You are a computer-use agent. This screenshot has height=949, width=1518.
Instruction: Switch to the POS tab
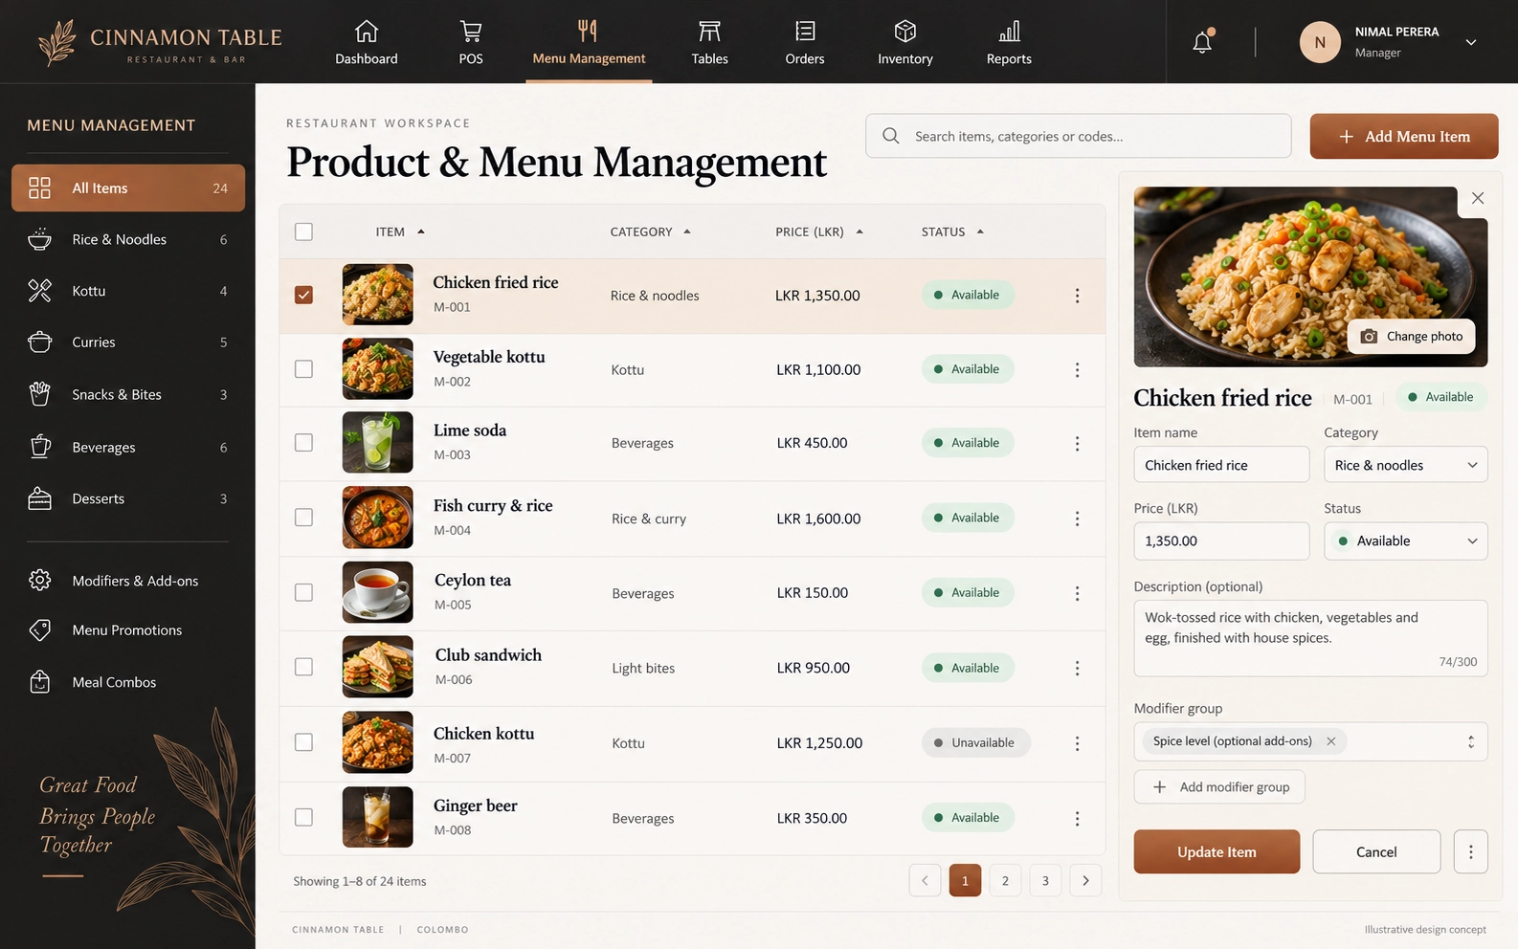[471, 43]
